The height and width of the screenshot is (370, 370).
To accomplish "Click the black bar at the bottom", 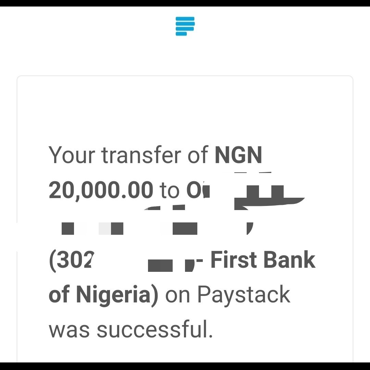I will tap(185, 366).
